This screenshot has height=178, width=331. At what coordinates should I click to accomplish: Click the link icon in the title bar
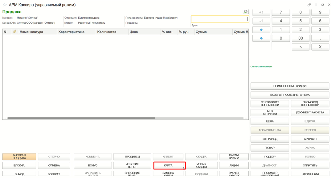tap(309, 4)
